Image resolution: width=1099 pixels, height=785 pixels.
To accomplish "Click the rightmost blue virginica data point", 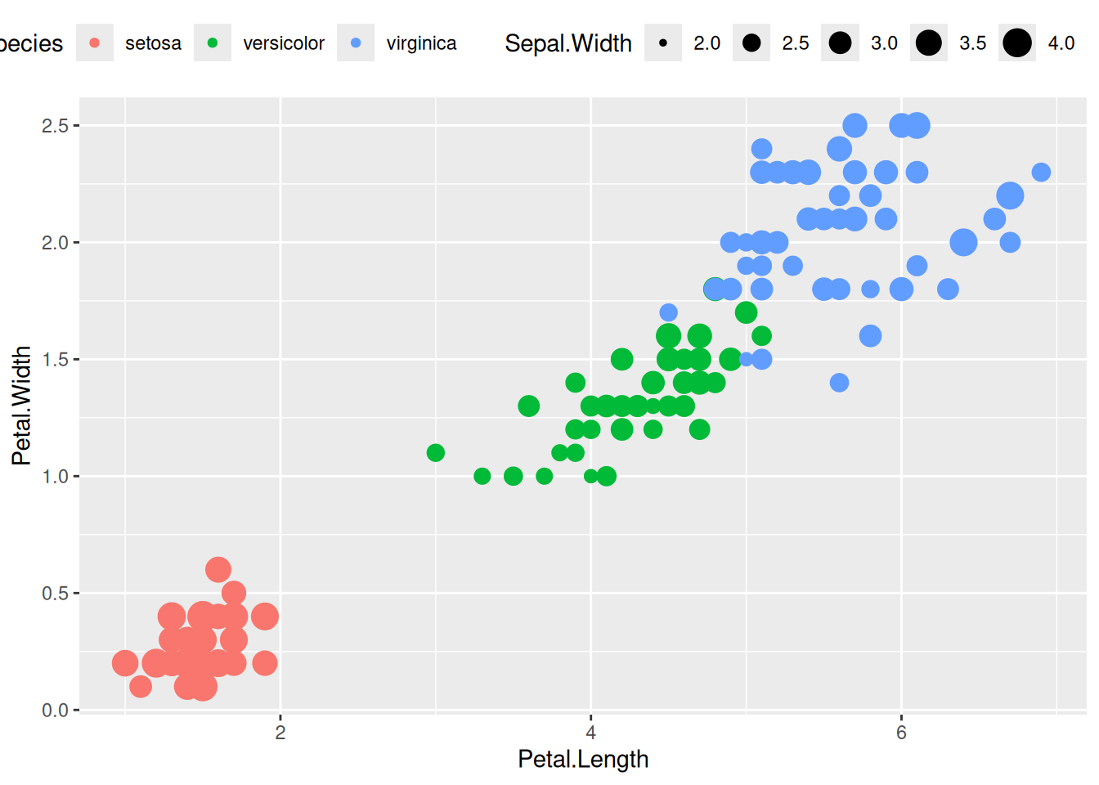I will point(1041,172).
